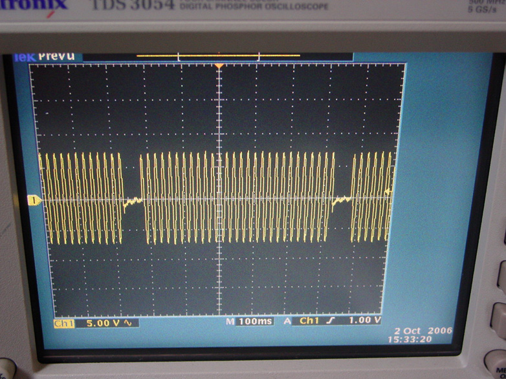Click the 15:33:20 time readout
This screenshot has height=379, width=506.
pyautogui.click(x=428, y=339)
